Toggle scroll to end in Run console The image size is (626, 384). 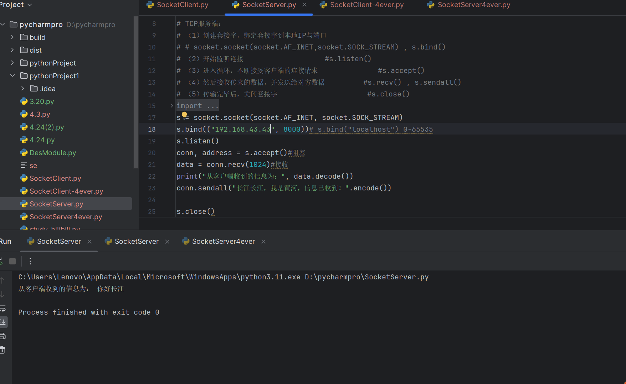[x=3, y=322]
